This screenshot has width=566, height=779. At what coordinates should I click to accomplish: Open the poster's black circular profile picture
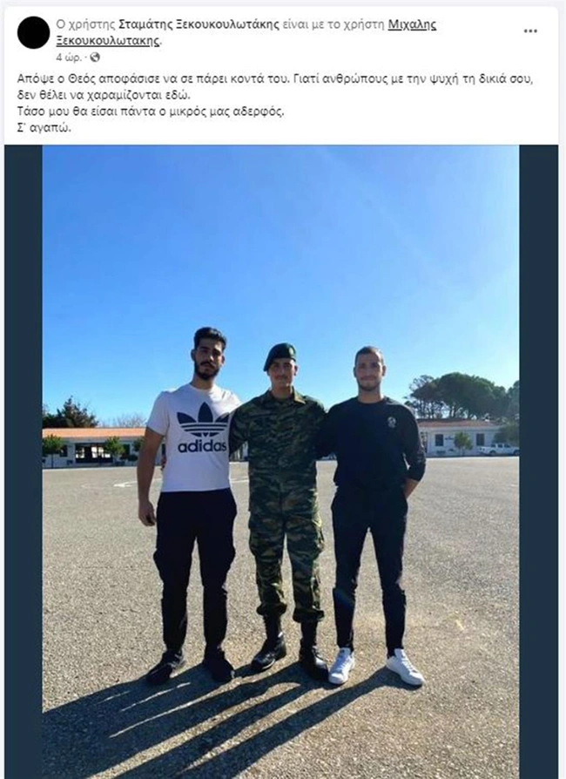tap(33, 32)
